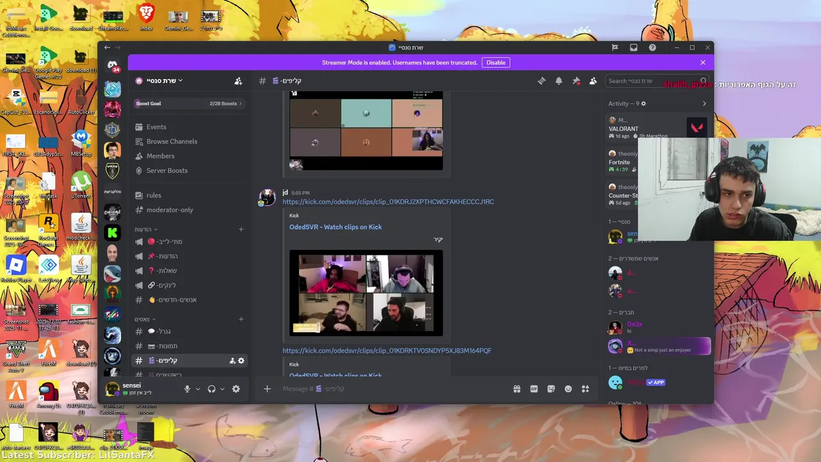Play the four-webcam Kick clip thumbnail
821x462 pixels.
pyautogui.click(x=366, y=293)
